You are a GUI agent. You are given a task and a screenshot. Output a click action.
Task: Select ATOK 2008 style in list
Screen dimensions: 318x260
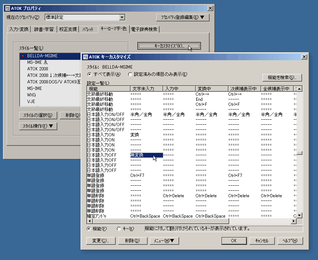50,69
